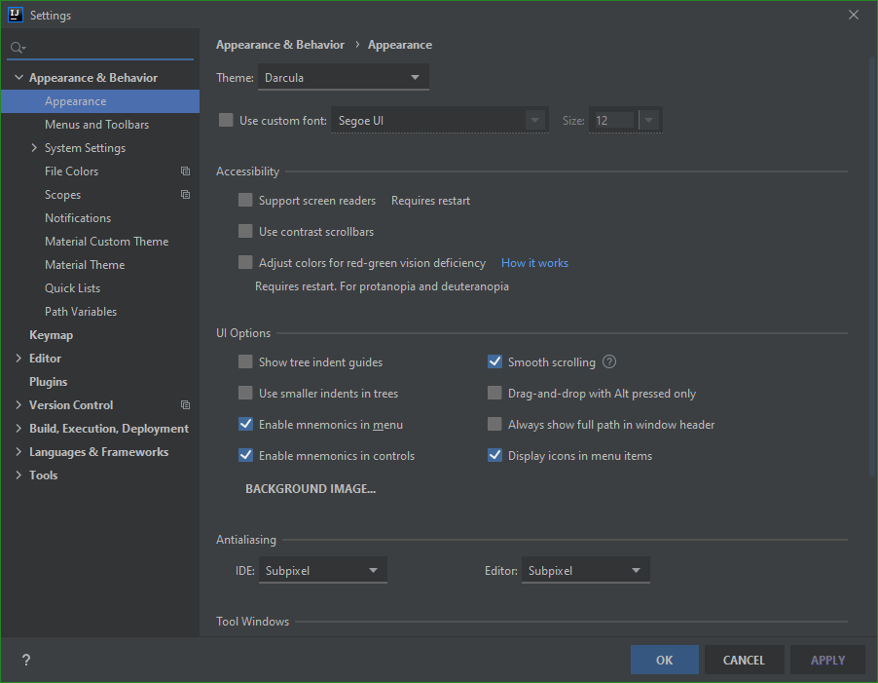This screenshot has height=683, width=878.
Task: Click the project-level icon beside File Colors
Action: [x=184, y=171]
